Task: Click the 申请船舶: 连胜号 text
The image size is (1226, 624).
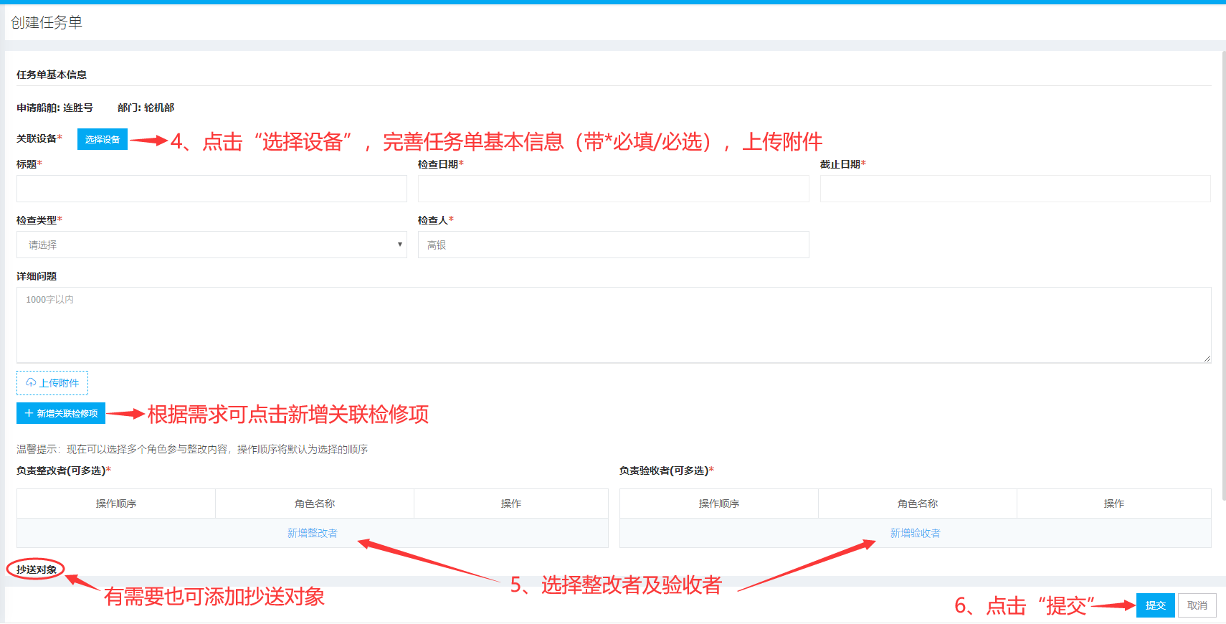Action: [x=54, y=108]
